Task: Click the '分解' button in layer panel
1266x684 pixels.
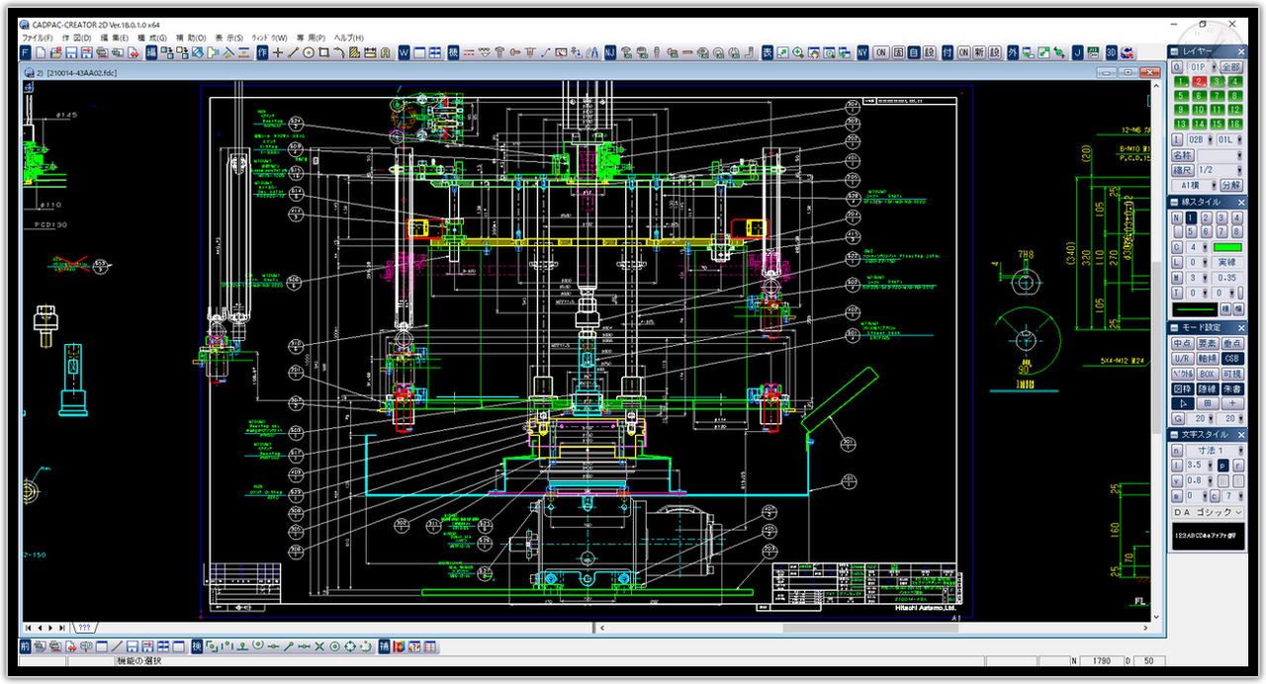Action: [1231, 185]
